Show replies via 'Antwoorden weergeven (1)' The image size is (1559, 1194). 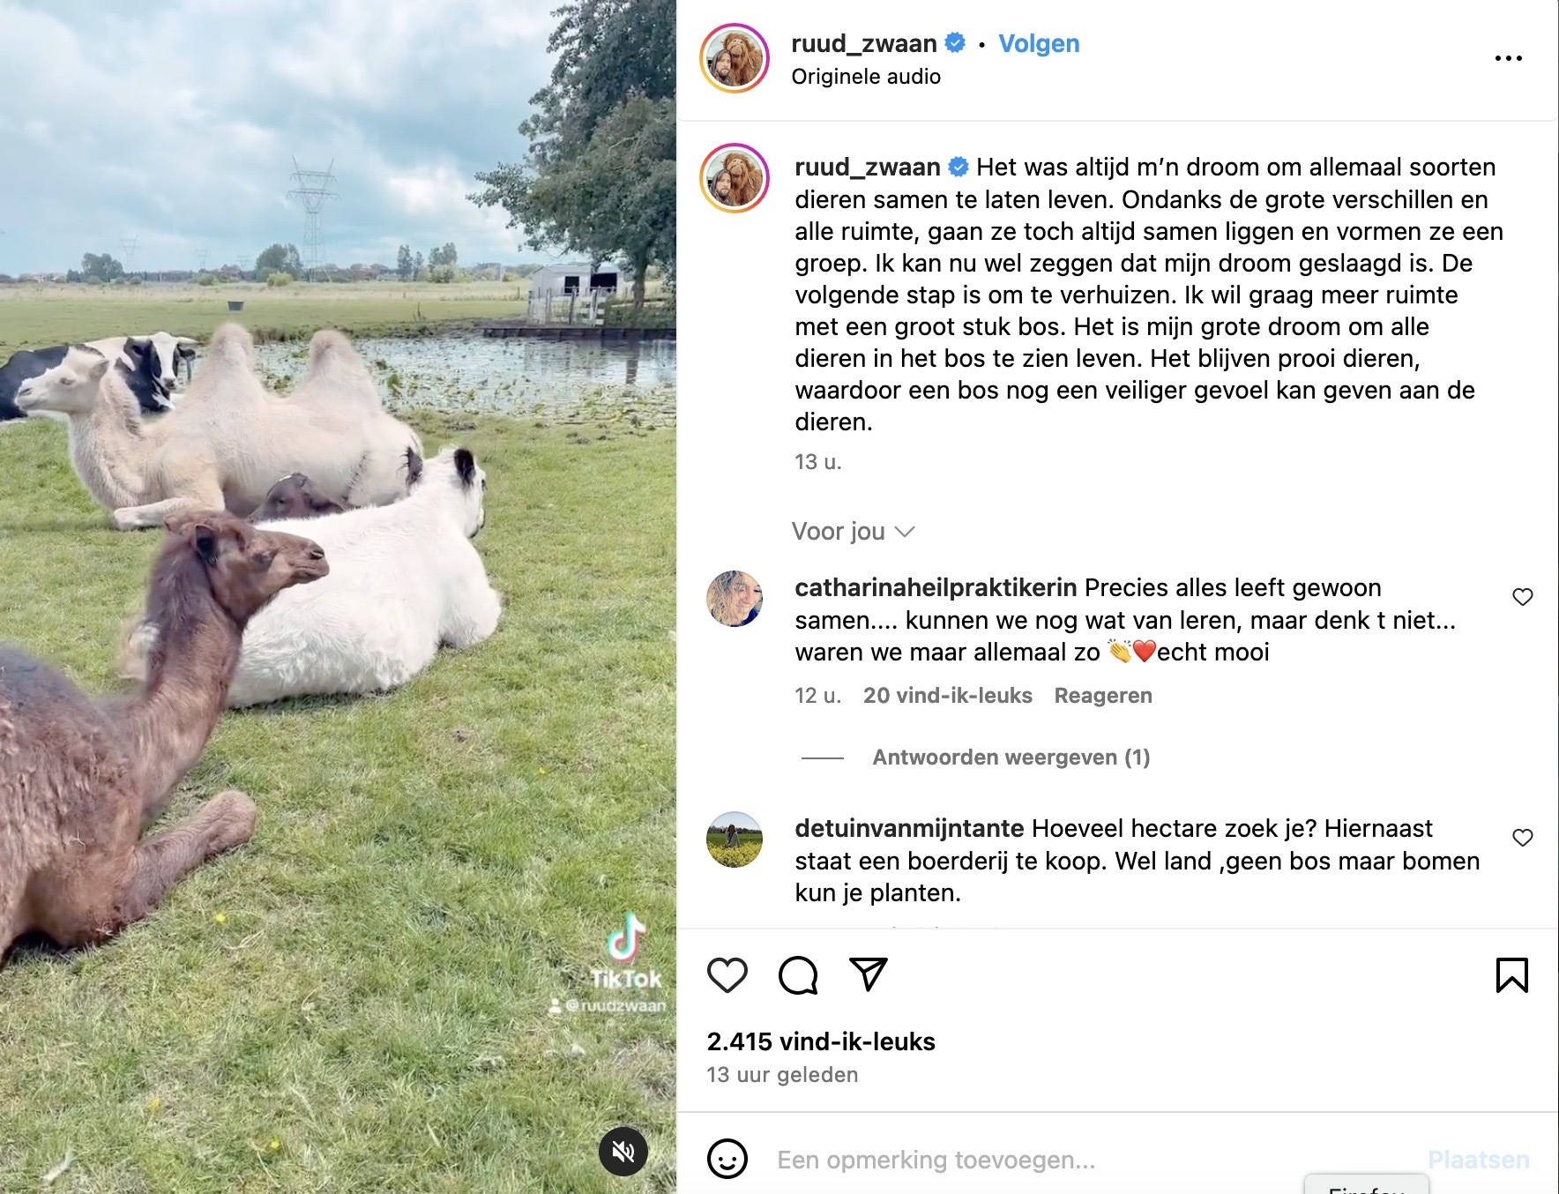coord(1011,757)
